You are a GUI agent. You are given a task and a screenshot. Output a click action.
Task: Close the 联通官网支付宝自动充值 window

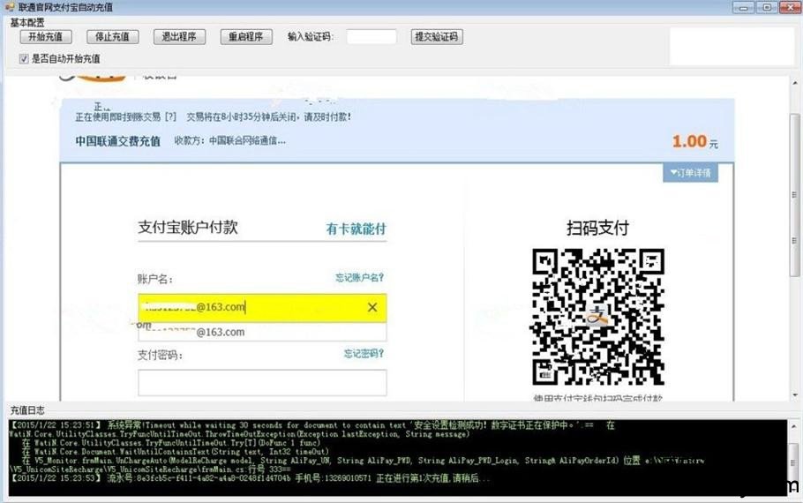tap(790, 7)
